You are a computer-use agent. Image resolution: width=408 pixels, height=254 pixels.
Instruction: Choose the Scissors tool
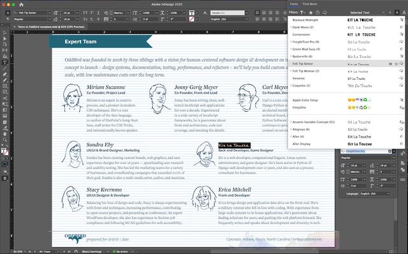tap(4, 98)
